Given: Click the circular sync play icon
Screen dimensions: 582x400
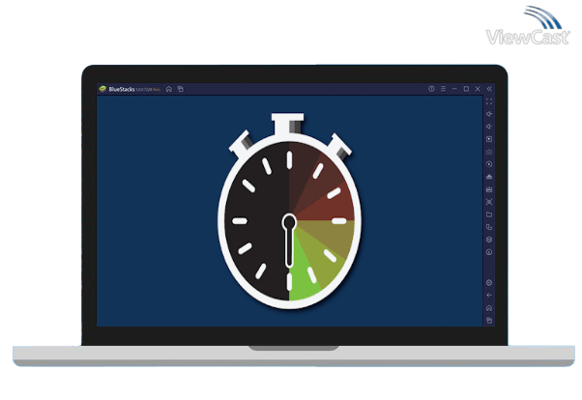Looking at the screenshot, I should point(489,164).
